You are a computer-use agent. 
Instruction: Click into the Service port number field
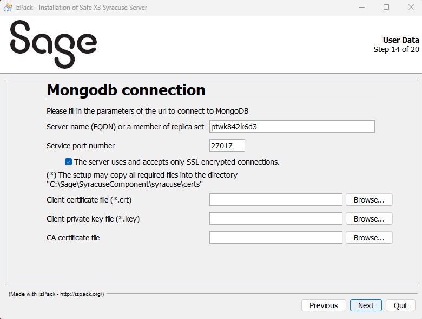(227, 145)
